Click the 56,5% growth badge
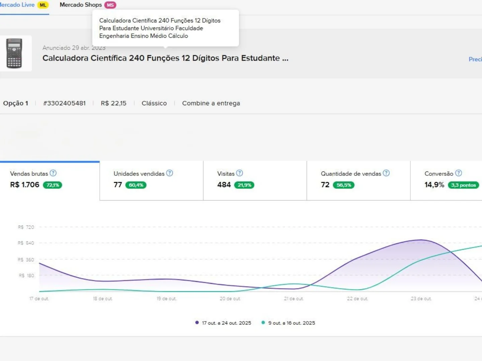 [x=344, y=185]
